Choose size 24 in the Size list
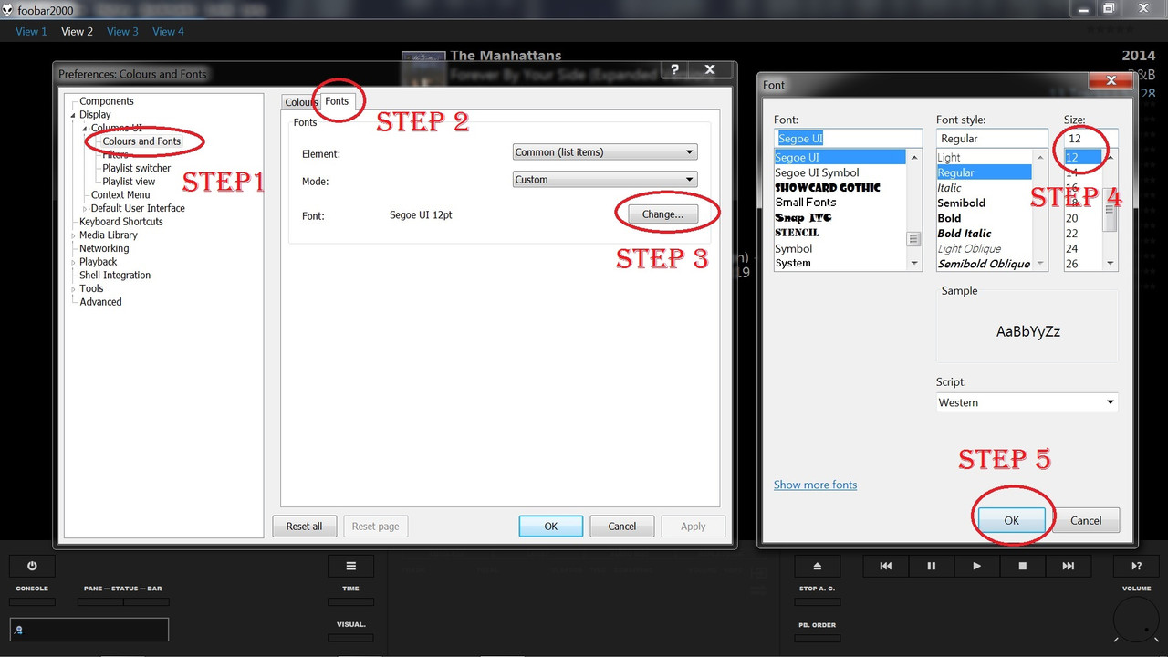 pyautogui.click(x=1072, y=248)
